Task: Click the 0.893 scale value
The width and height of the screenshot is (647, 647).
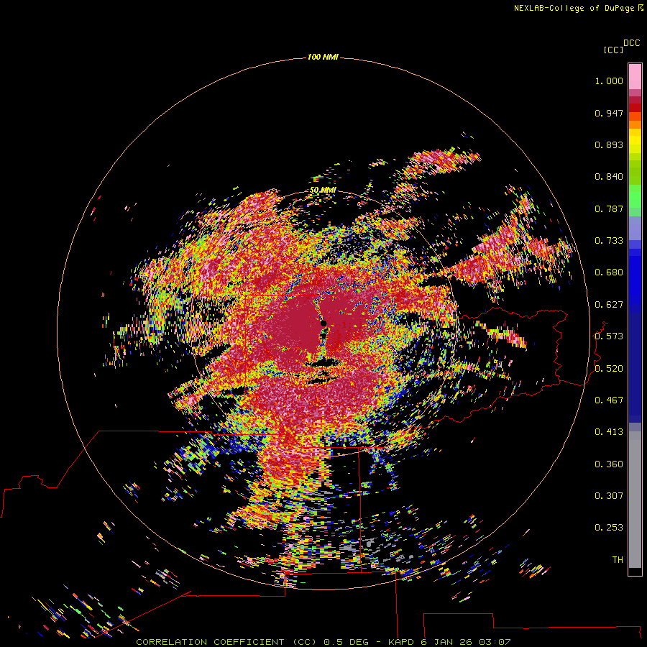Action: tap(609, 144)
